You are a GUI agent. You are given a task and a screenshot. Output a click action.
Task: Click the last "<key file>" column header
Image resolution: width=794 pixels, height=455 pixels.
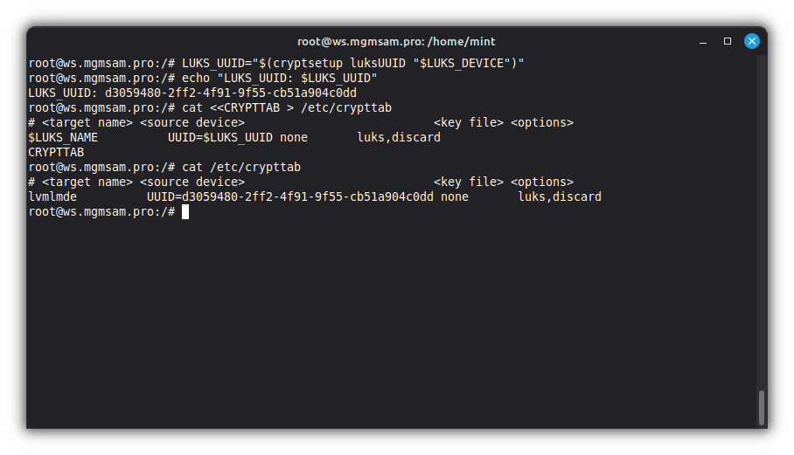pyautogui.click(x=468, y=182)
